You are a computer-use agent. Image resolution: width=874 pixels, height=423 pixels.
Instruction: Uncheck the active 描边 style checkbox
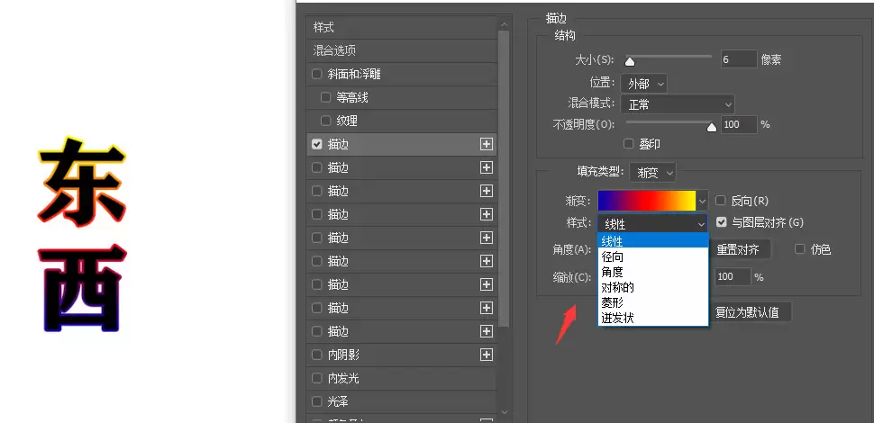(317, 144)
